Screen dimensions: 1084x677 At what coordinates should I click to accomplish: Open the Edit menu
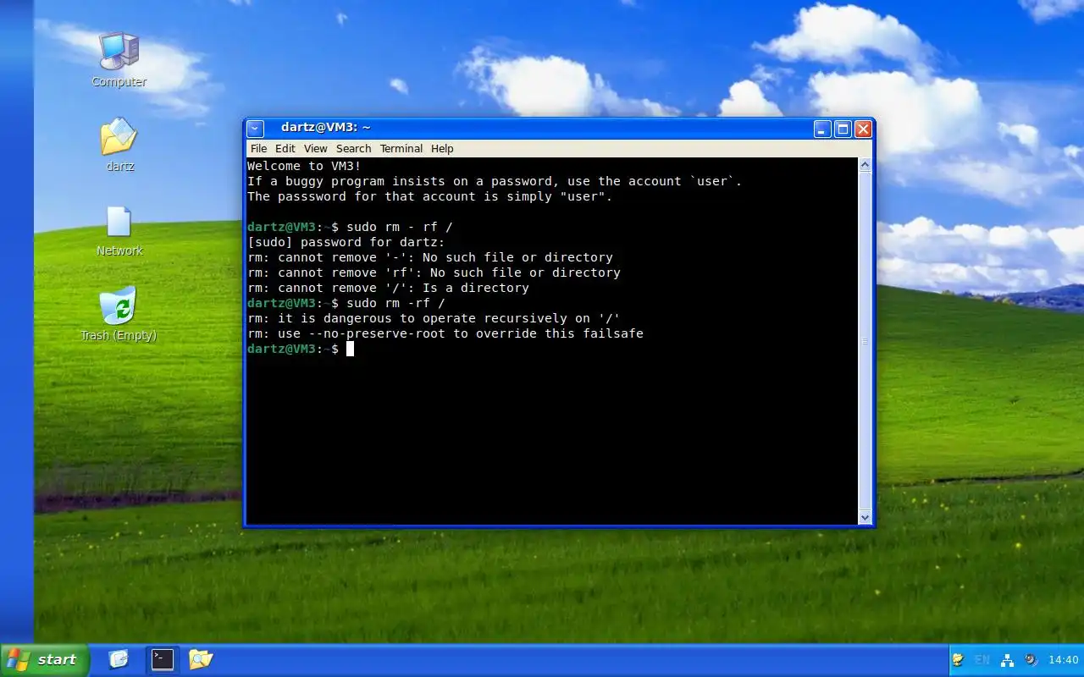click(x=285, y=148)
